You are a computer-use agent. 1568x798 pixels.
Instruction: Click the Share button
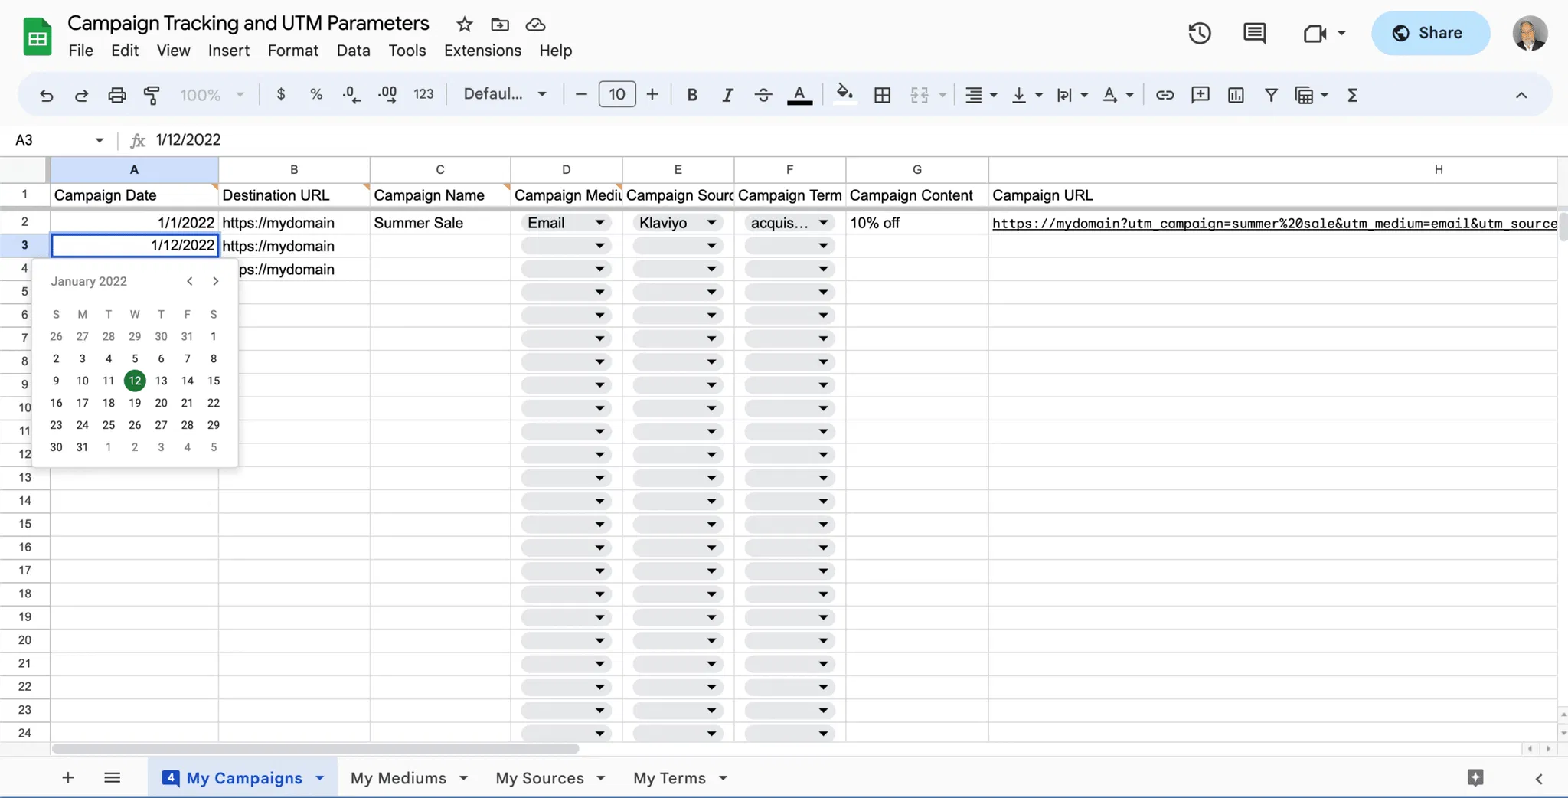pos(1429,33)
